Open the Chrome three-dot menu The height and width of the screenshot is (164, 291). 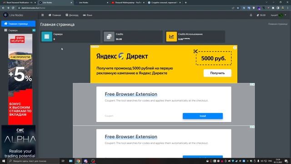[x=288, y=8]
